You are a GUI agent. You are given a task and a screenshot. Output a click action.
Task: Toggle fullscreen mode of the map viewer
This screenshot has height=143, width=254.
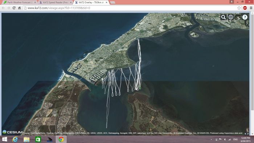click(x=246, y=134)
